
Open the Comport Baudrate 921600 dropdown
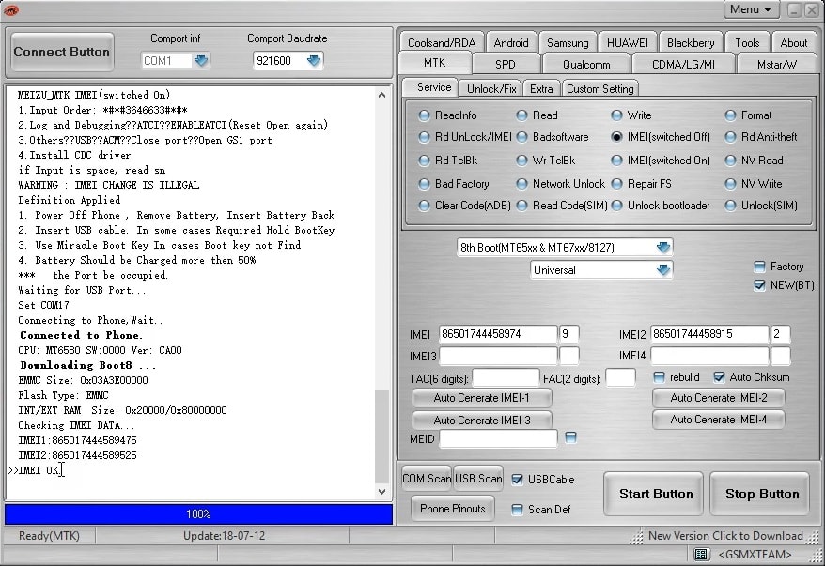point(314,60)
